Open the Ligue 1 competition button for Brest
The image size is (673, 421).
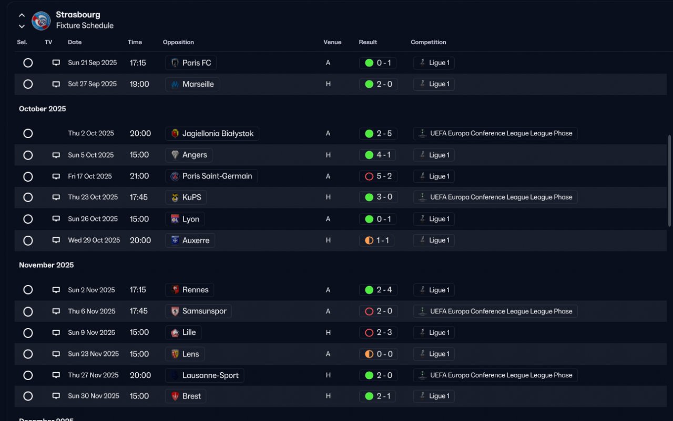[434, 396]
